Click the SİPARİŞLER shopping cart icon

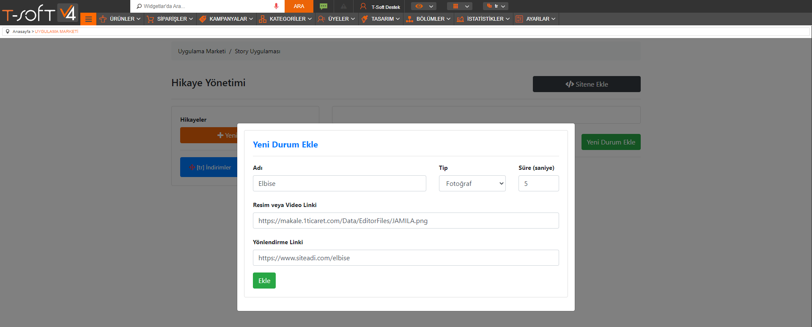150,19
